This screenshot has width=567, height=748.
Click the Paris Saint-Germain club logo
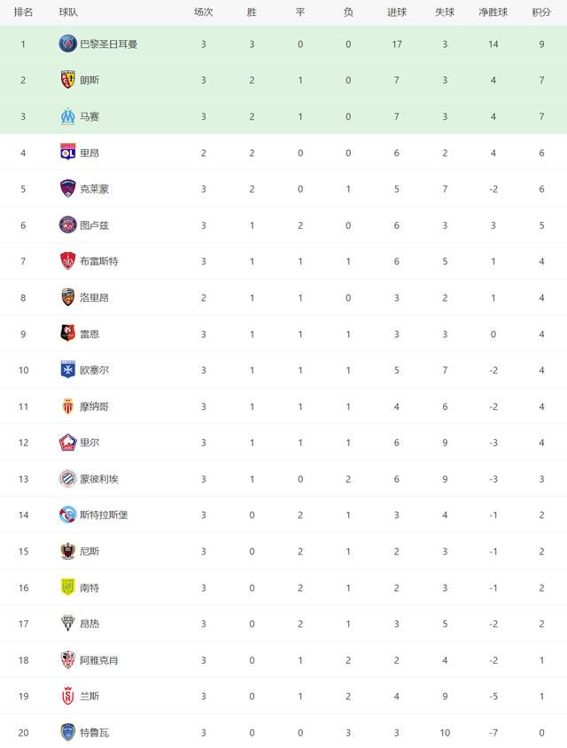pos(67,43)
